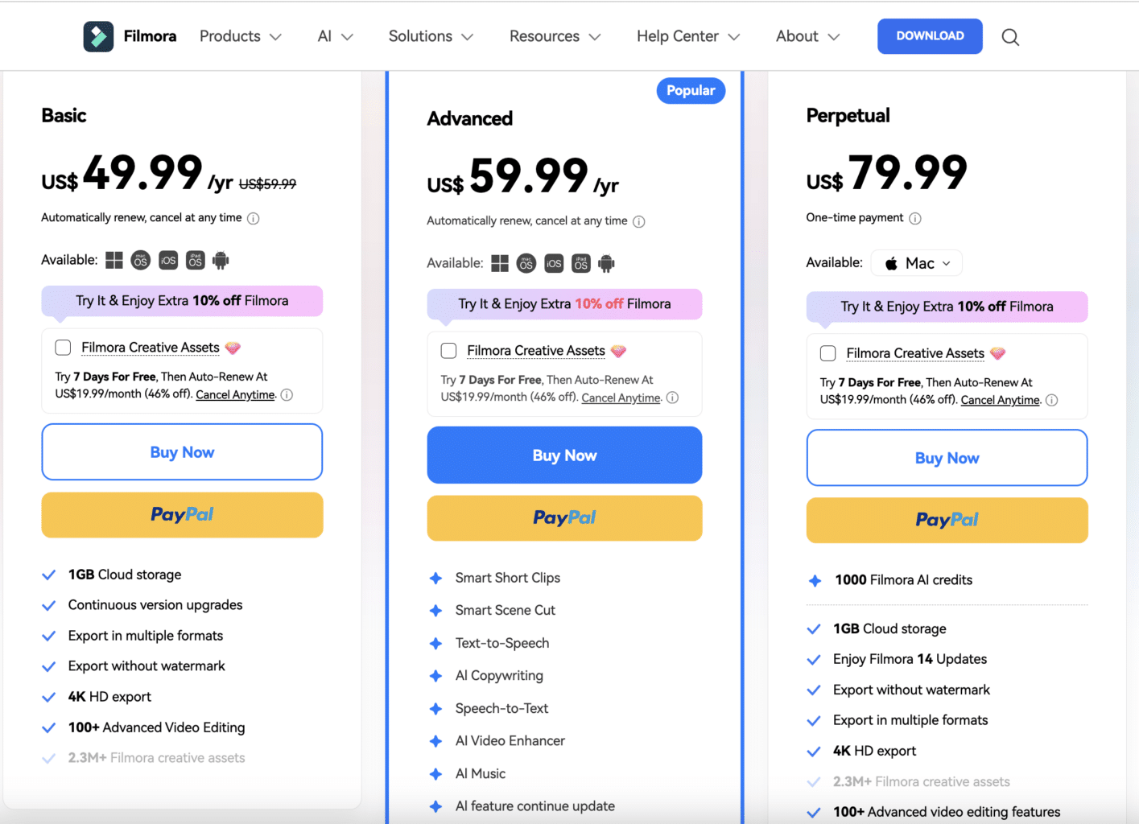Expand the Products menu

pos(241,36)
